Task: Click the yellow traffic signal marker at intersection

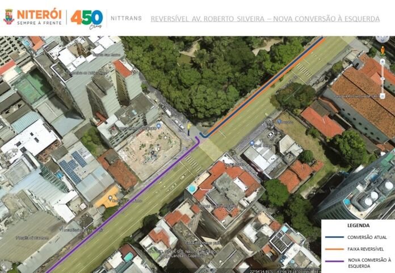Action: [x=189, y=126]
